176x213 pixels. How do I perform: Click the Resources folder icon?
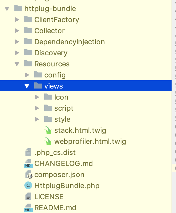[x=28, y=63]
